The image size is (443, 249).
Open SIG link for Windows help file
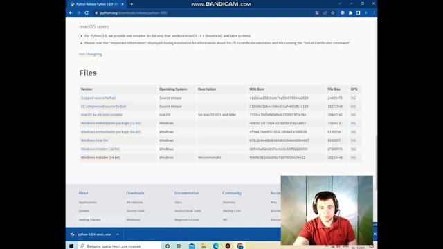tap(353, 140)
